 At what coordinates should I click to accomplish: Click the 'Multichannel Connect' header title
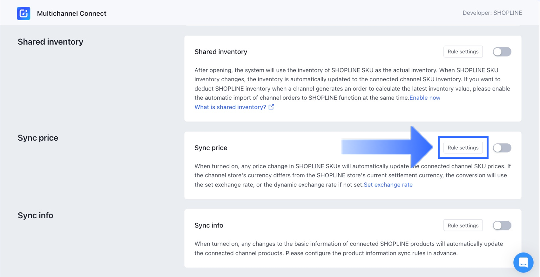click(71, 13)
